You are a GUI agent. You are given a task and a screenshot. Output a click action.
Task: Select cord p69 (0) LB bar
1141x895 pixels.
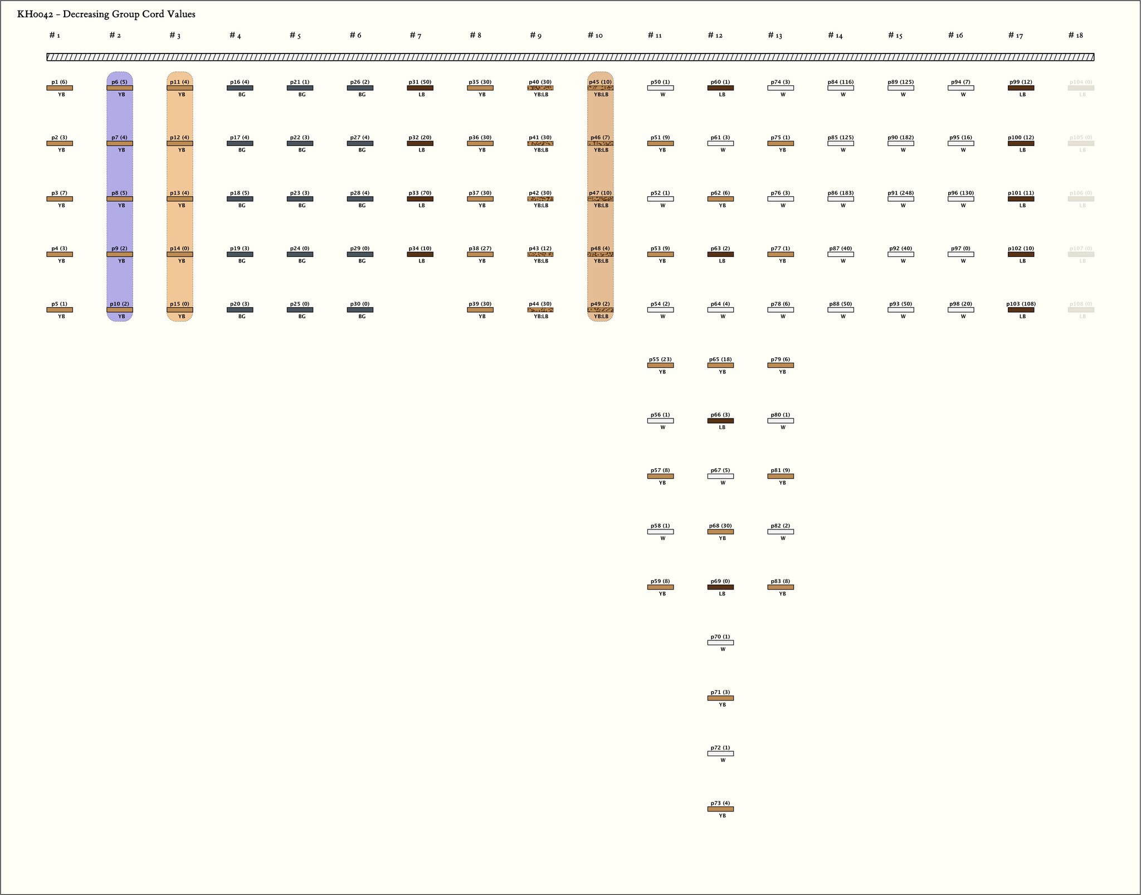720,587
